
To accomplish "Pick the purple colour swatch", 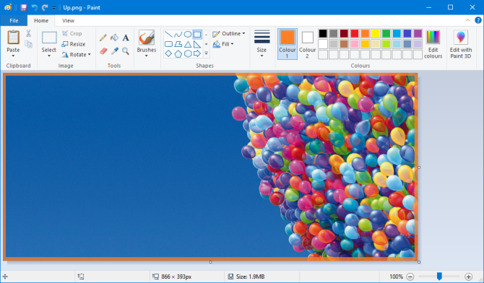I will (418, 33).
